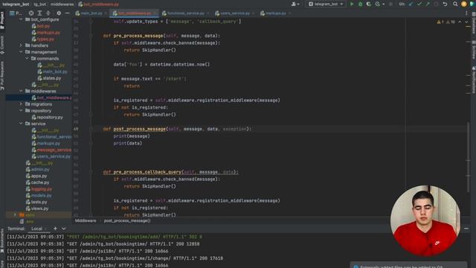This screenshot has width=476, height=268.
Task: Start debugging with the green bug icon
Action: click(360, 4)
